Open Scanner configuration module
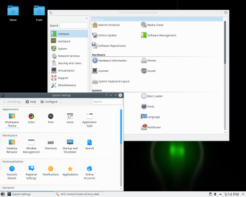 coord(100,71)
